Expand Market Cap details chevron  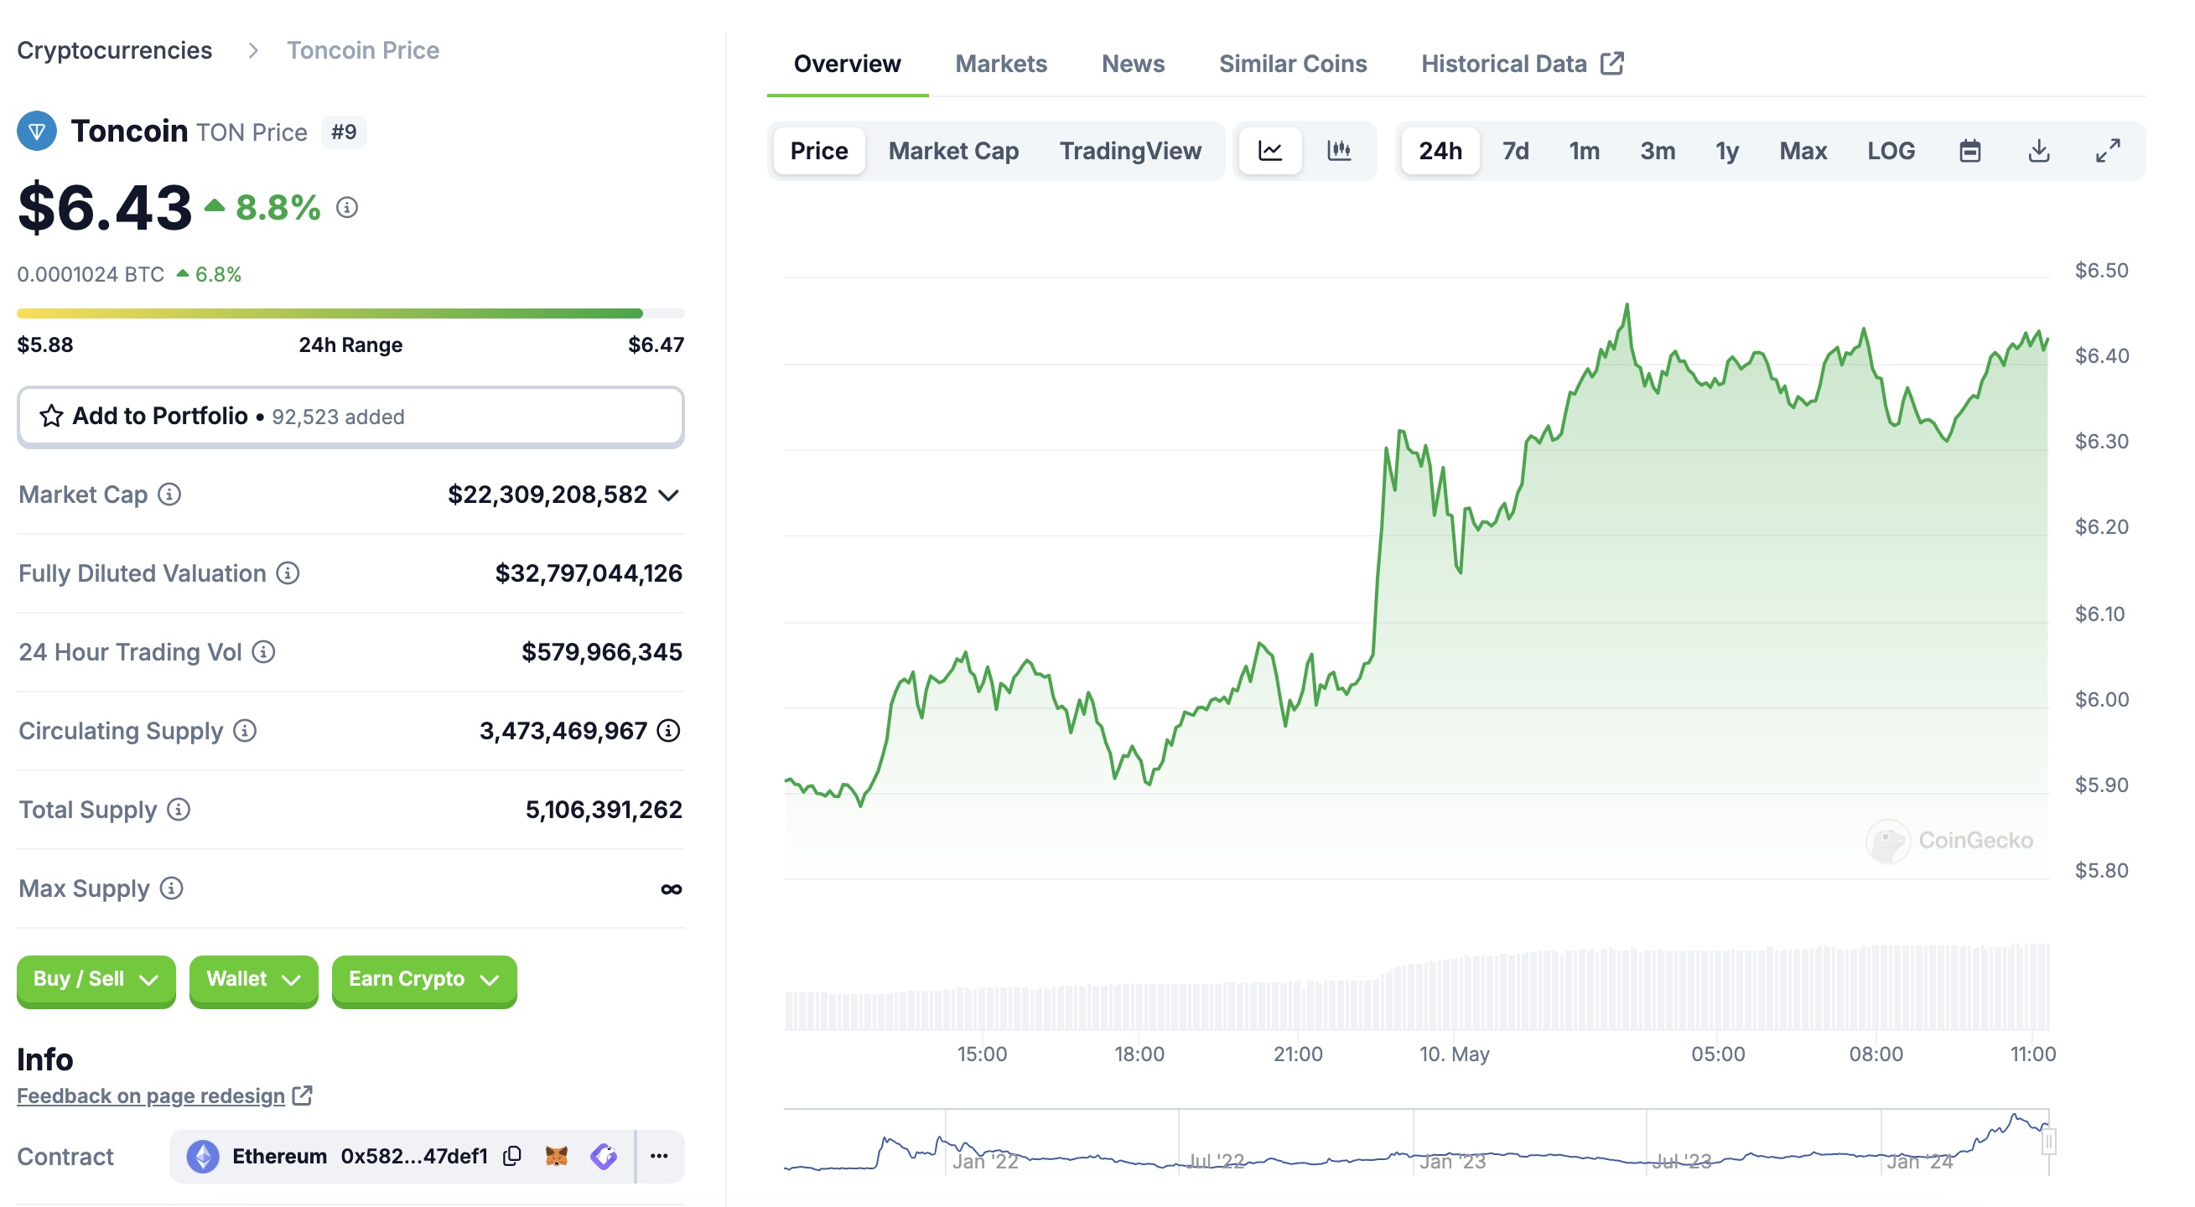(669, 495)
